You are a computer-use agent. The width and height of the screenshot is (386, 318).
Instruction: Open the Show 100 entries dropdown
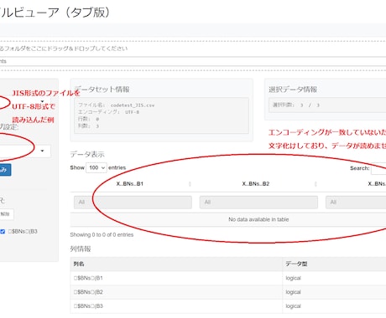(x=96, y=167)
